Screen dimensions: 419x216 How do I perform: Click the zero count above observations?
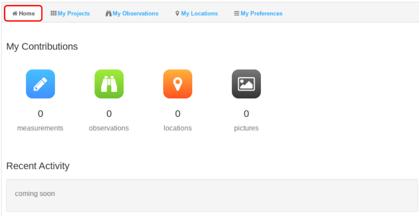pyautogui.click(x=109, y=114)
